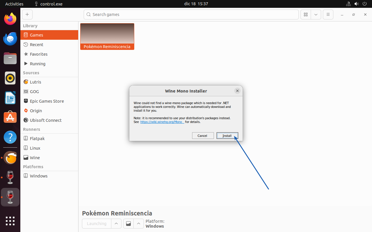Open the wiki.winehq.org/Mono link
The width and height of the screenshot is (372, 232).
coord(162,122)
